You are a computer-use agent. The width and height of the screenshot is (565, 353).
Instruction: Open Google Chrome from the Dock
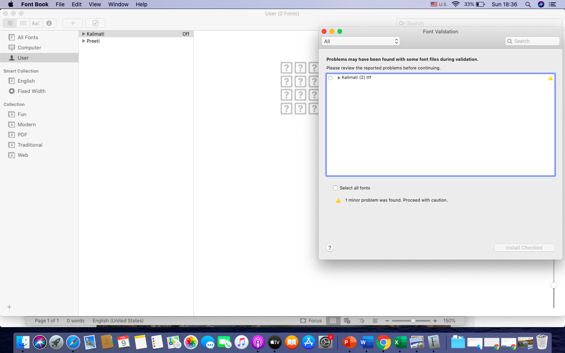[x=383, y=342]
